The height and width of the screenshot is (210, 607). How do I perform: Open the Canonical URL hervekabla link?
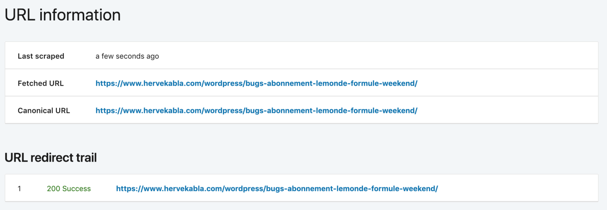coord(256,111)
